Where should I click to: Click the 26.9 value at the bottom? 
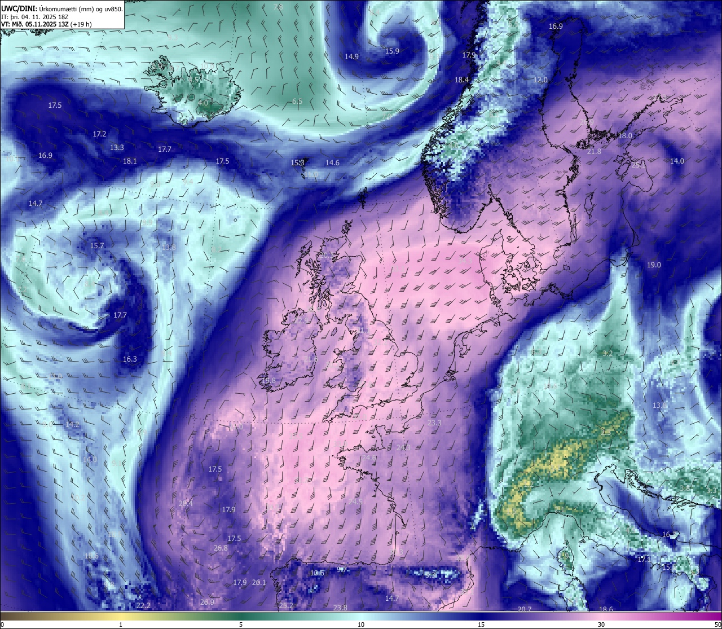point(206,602)
